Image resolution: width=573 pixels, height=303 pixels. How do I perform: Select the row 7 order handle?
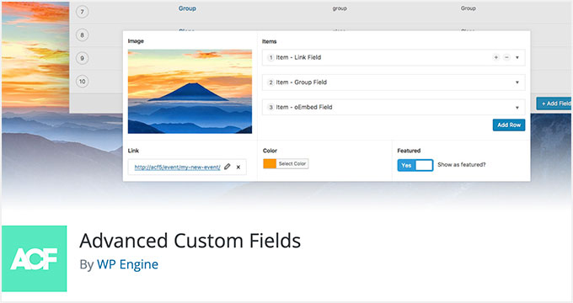[x=82, y=12]
